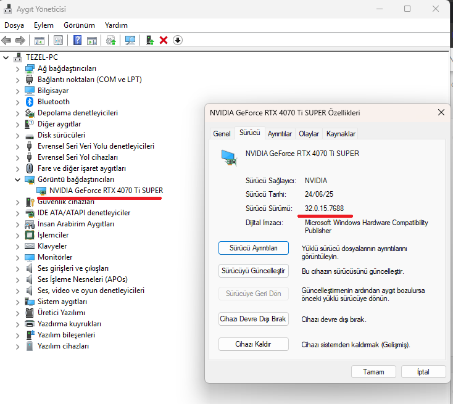Click the Depolama denetleyicileri icon

click(30, 113)
